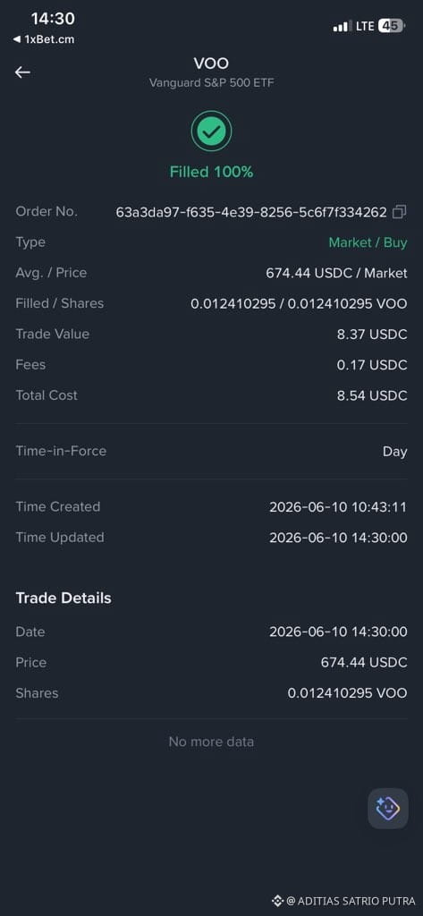Tap the Day time-in-force value
Image resolution: width=423 pixels, height=916 pixels.
click(x=395, y=452)
